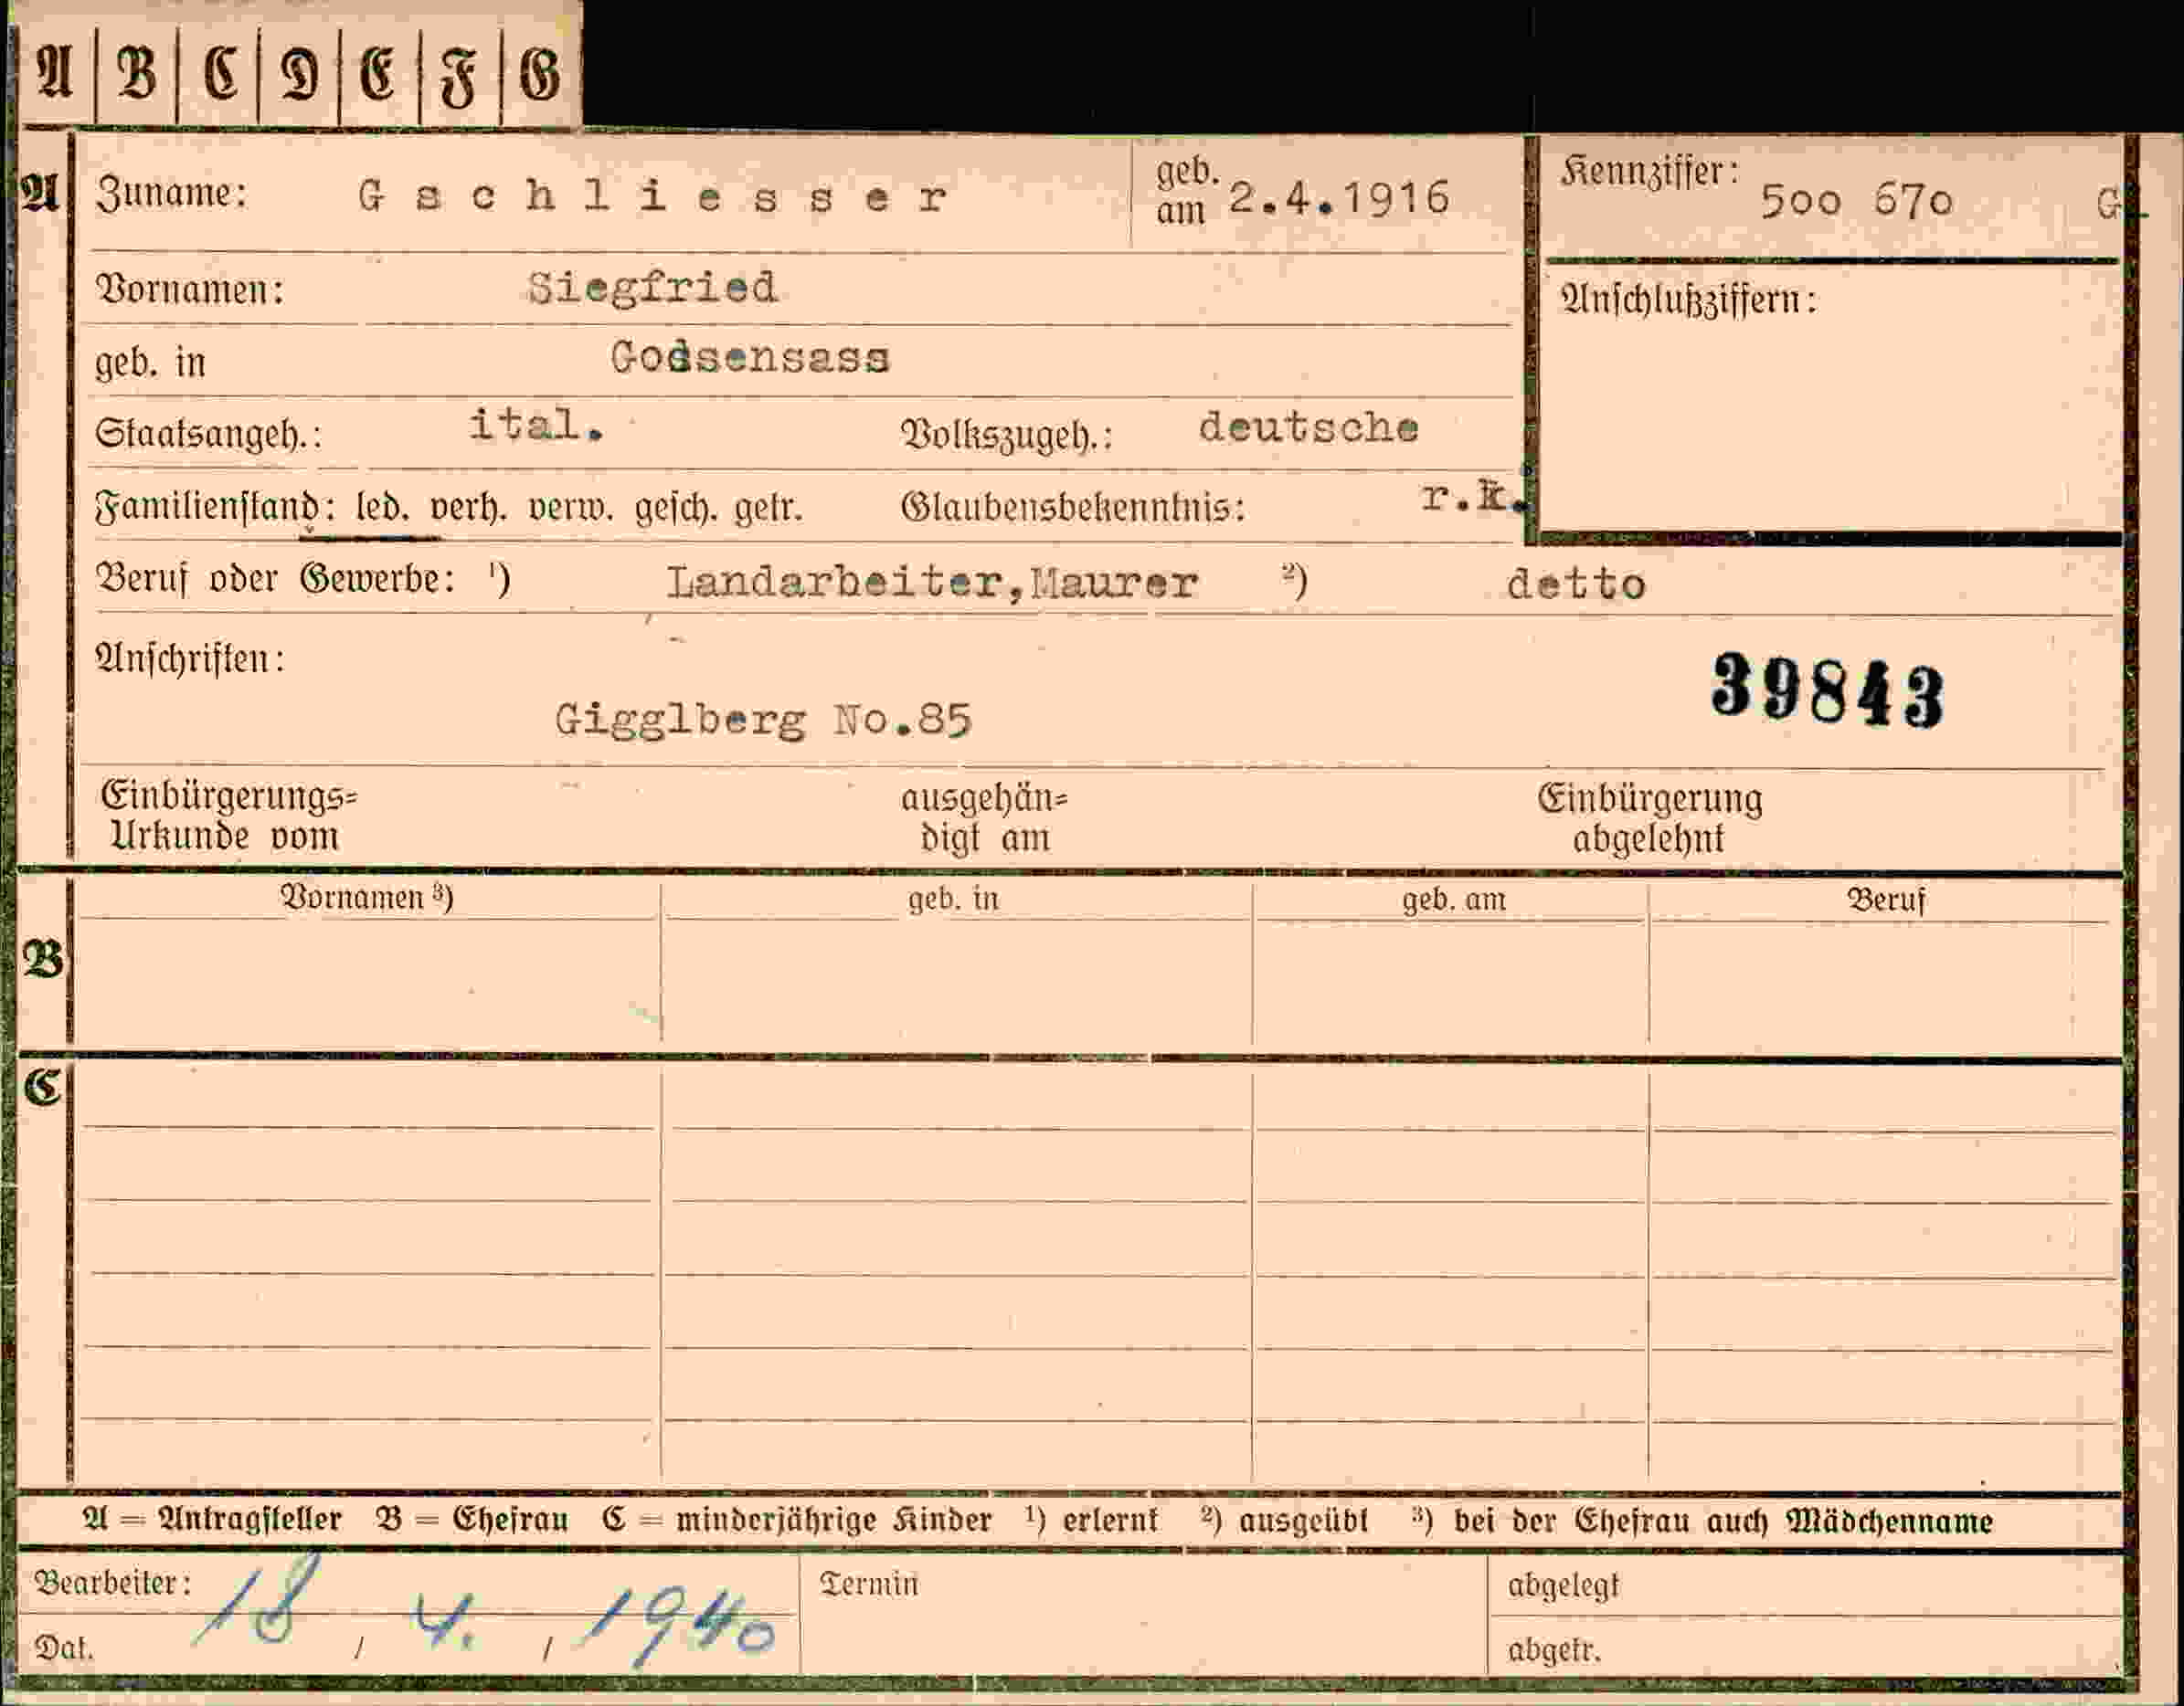Click the 'Zuname:' label

click(171, 193)
